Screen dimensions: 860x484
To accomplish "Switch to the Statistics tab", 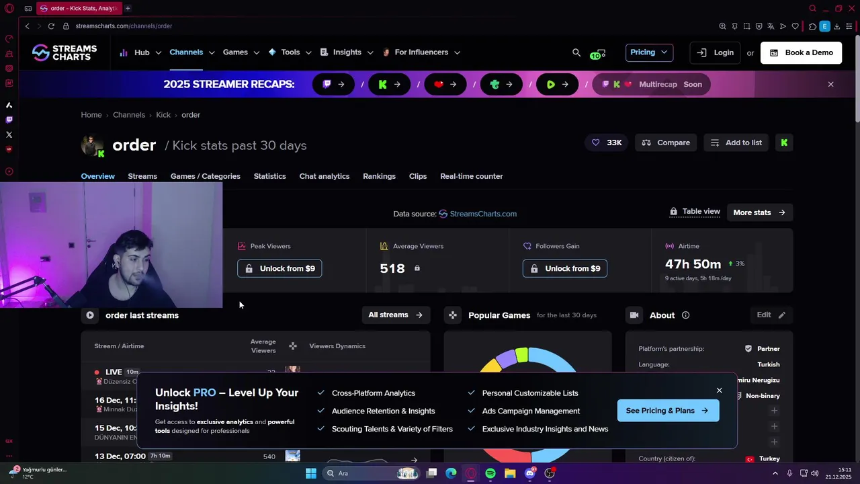I will pos(269,176).
